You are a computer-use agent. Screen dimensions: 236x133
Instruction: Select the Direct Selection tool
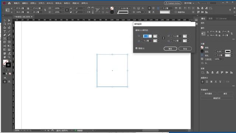tap(9, 20)
